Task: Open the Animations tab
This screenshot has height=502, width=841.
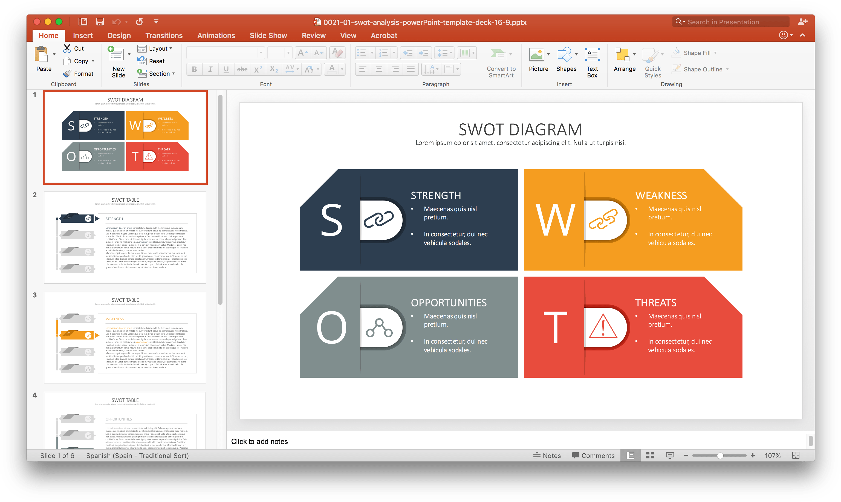Action: click(x=216, y=36)
